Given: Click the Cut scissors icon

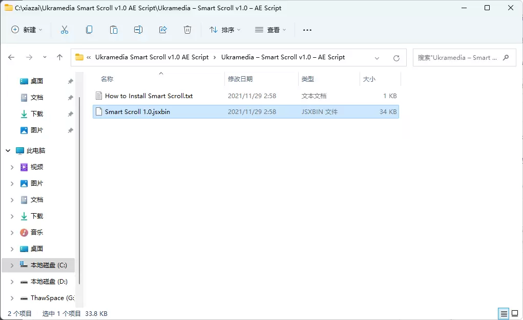Looking at the screenshot, I should (x=65, y=30).
